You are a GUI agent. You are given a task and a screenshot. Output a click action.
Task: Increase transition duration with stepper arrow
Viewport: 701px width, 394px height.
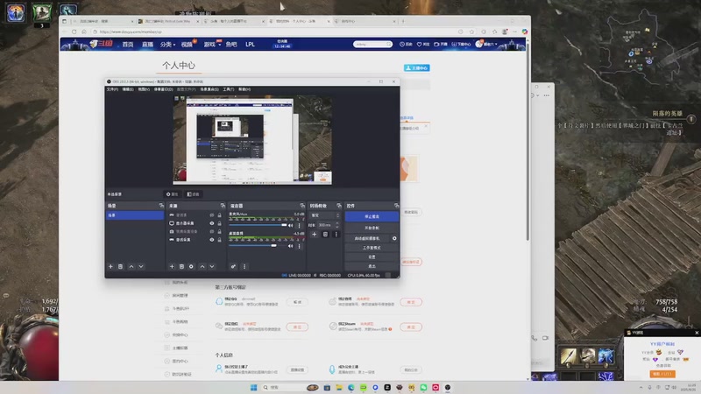tap(337, 223)
